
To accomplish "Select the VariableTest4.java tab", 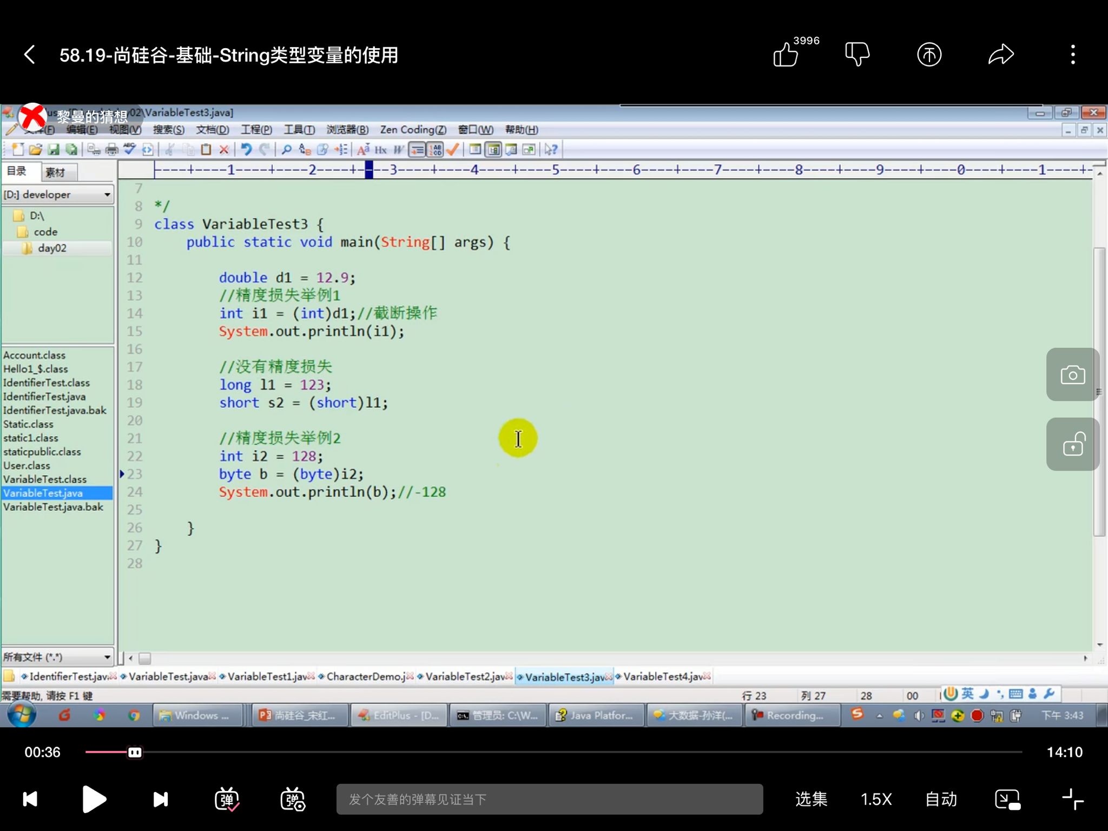I will (665, 676).
